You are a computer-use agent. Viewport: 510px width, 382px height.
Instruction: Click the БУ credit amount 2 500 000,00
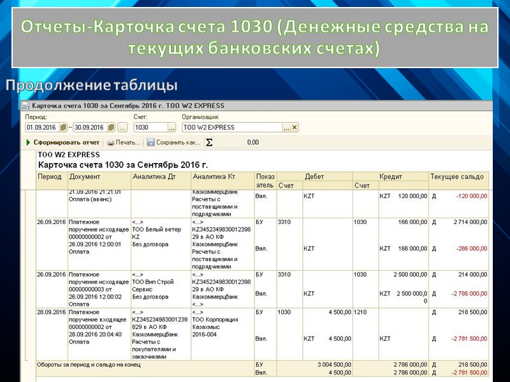click(410, 274)
